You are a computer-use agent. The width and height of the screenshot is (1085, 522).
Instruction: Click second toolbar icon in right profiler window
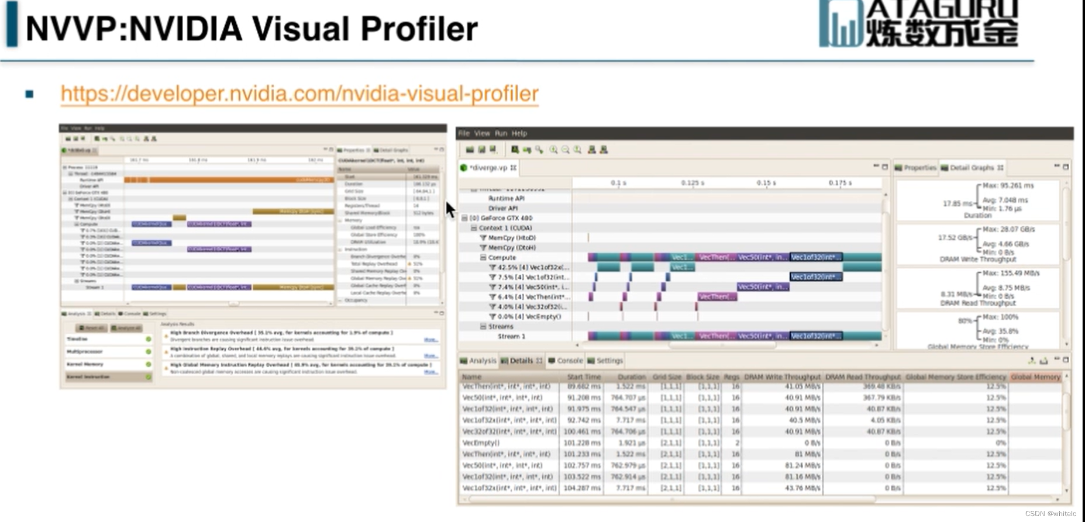point(481,150)
